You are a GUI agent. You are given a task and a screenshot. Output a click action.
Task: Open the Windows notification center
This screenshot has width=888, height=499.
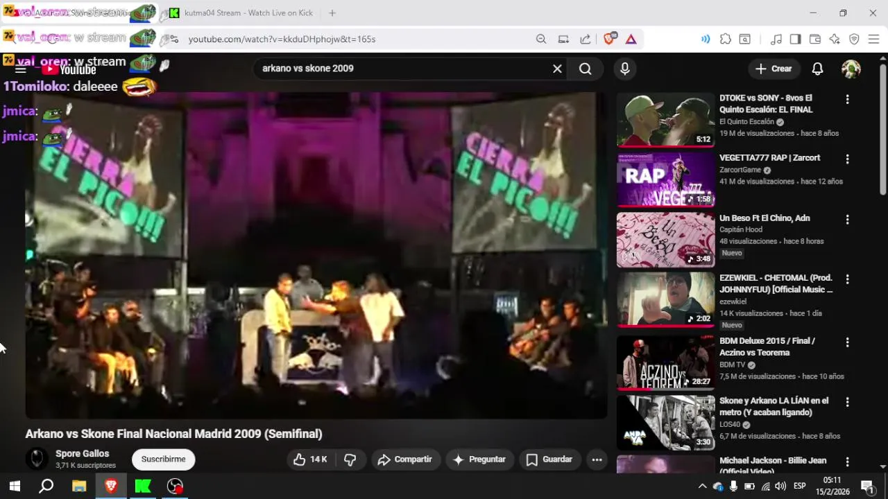(x=867, y=487)
